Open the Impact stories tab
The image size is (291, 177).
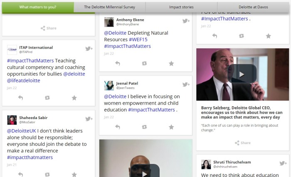(181, 7)
